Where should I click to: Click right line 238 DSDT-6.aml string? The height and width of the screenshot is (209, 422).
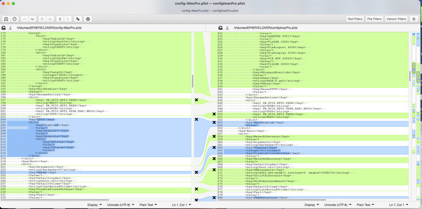point(276,81)
